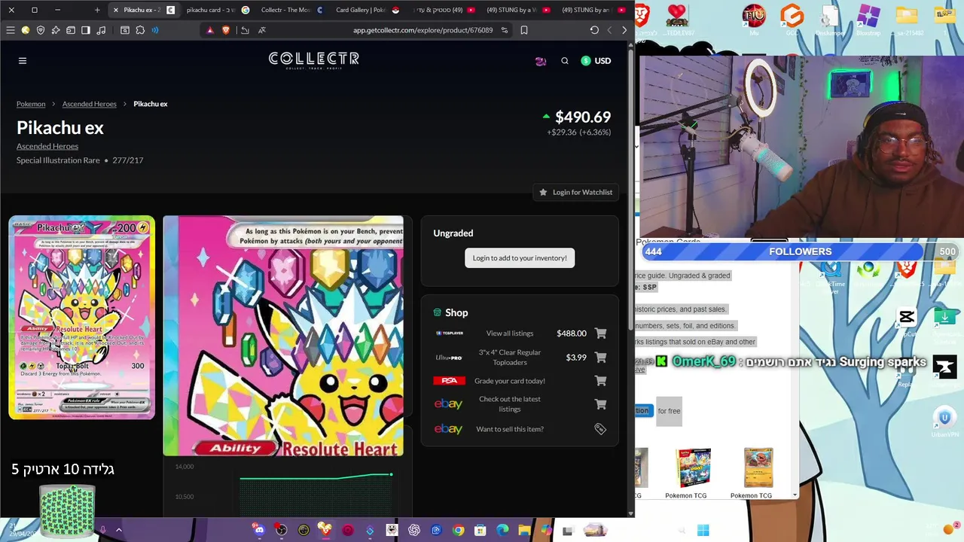
Task: Click the zoomed Pikachu ex card image
Action: 283,336
